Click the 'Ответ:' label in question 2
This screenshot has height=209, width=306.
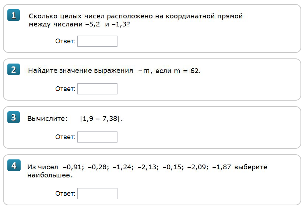tap(65, 89)
